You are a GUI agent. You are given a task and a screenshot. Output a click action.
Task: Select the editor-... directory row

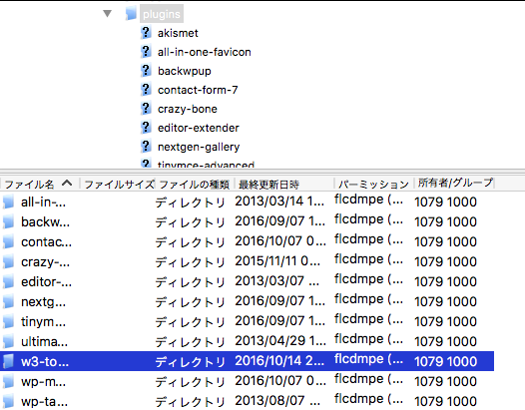tap(247, 281)
